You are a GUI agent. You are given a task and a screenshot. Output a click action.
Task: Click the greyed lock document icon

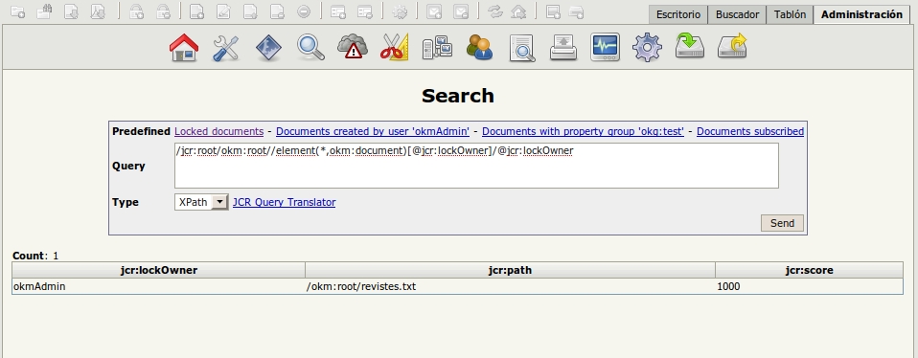point(136,11)
